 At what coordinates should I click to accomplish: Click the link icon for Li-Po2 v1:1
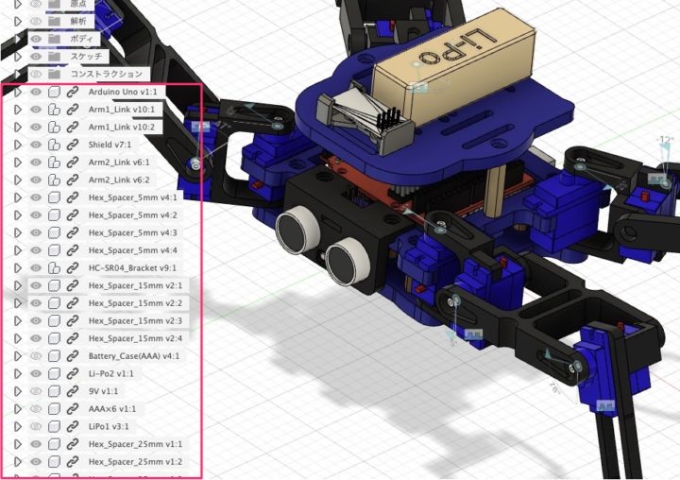pos(73,374)
